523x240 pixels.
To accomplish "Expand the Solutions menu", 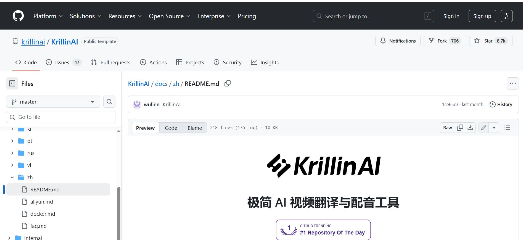I will [86, 16].
